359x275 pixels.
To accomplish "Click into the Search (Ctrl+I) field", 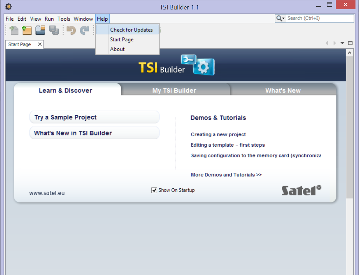I will click(320, 18).
